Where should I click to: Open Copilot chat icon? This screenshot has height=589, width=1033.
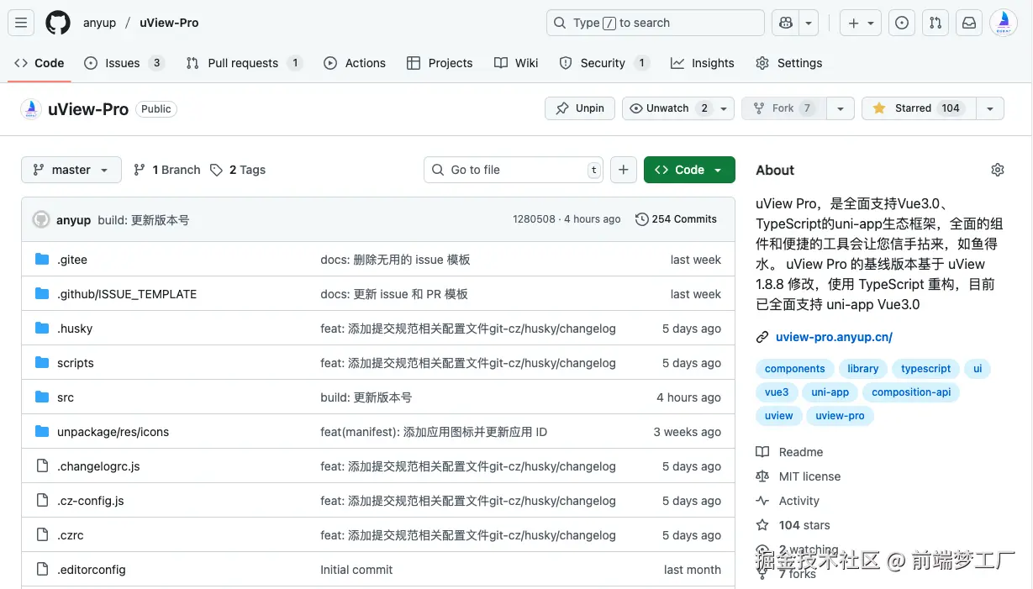coord(786,23)
